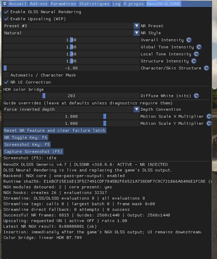Screen dimensions: 217x259
Task: Click the 'Latest NR NGX result' line
Action: coord(50,226)
